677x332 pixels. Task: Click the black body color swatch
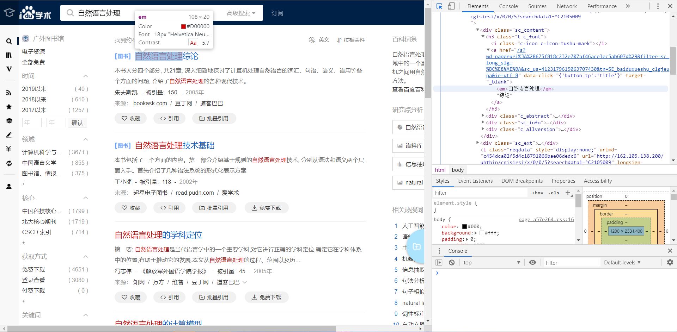tap(465, 226)
